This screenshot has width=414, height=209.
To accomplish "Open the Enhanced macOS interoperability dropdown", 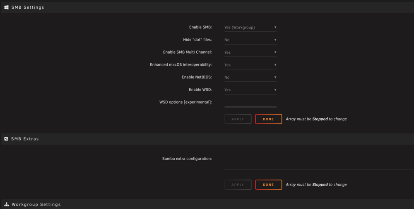I will pyautogui.click(x=250, y=65).
